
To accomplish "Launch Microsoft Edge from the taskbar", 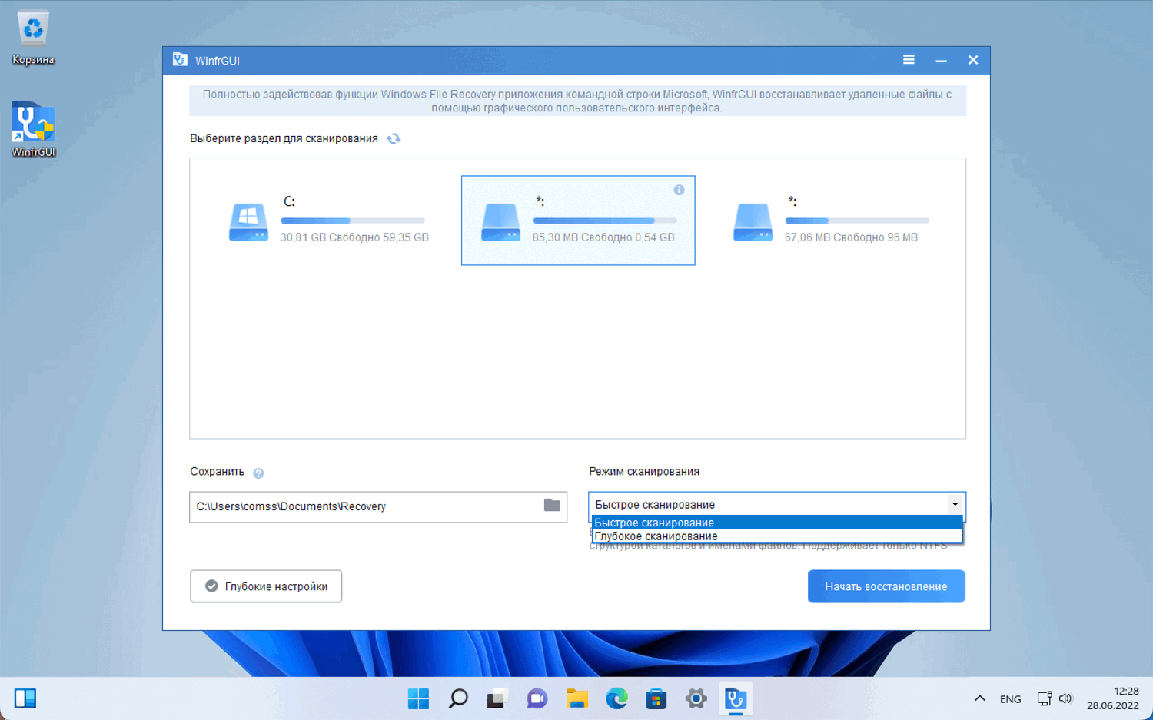I will click(x=616, y=698).
